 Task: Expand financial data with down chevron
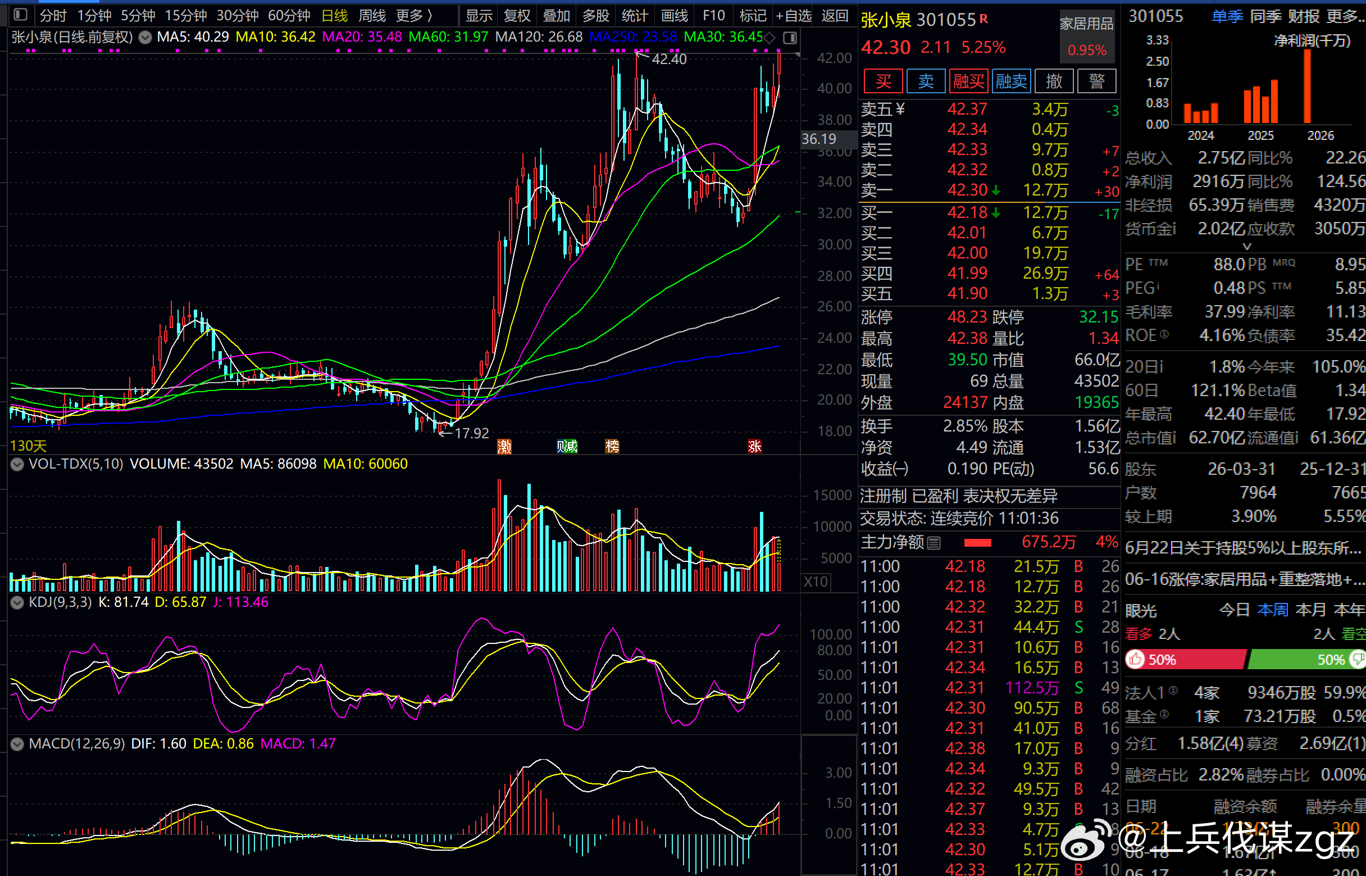click(x=1246, y=246)
